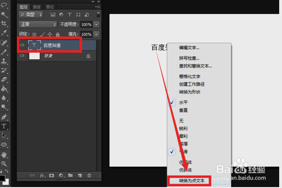Select the Crop tool
This screenshot has height=188, width=282.
[x=4, y=23]
